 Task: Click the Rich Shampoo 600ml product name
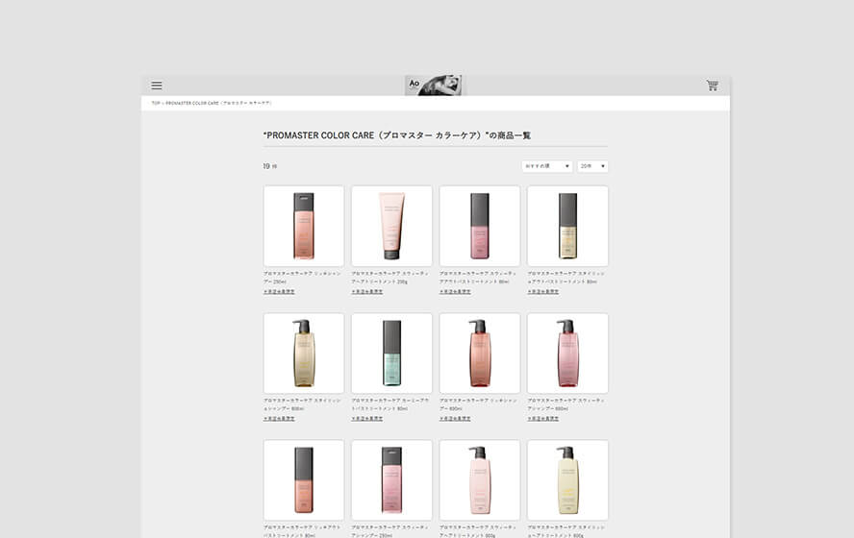(478, 404)
